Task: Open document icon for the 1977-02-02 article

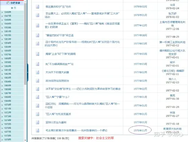Action: [38, 89]
